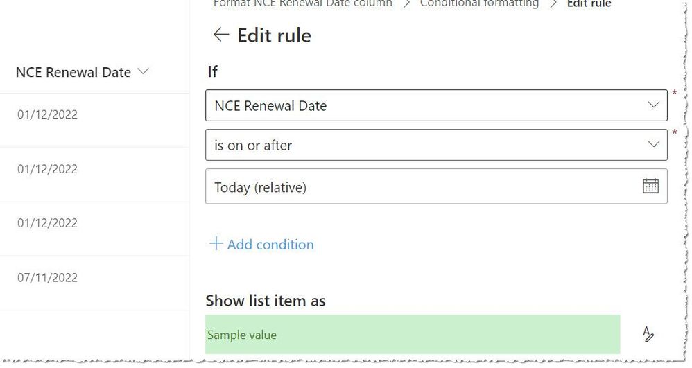
Task: Open the calendar date picker icon
Action: 650,186
